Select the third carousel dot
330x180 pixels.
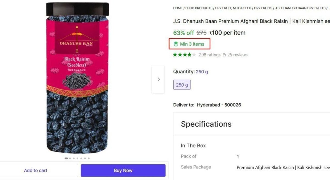click(74, 158)
